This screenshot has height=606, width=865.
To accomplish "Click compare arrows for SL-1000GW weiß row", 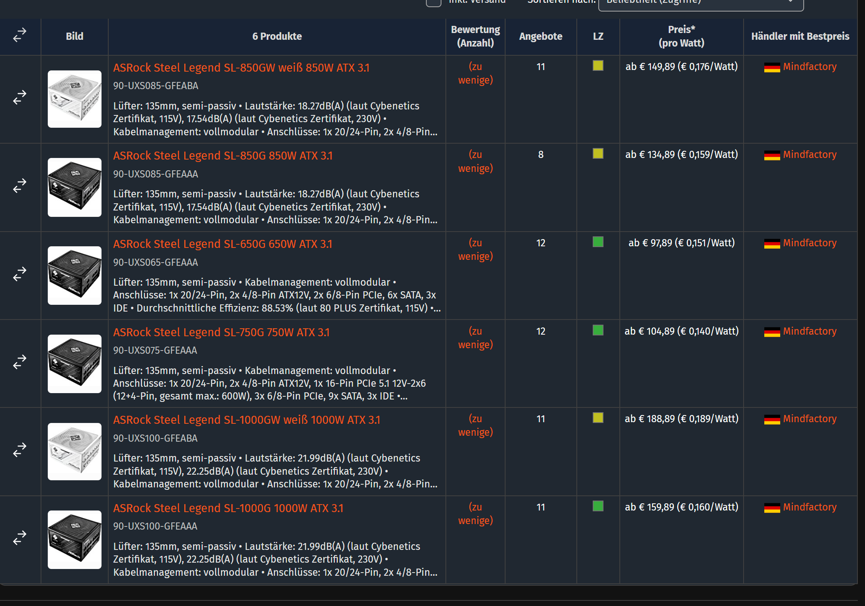I will pyautogui.click(x=20, y=450).
